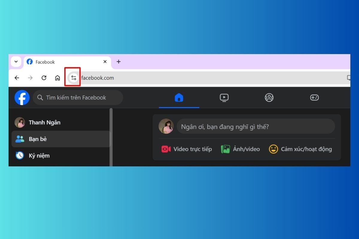Open the Facebook Groups tab icon
Image resolution: width=359 pixels, height=239 pixels.
coord(269,97)
